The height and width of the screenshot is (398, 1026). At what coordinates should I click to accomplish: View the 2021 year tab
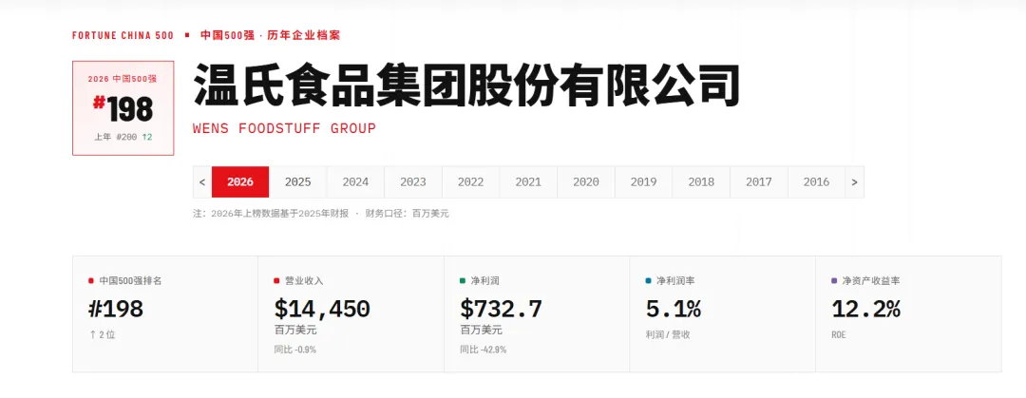(x=528, y=182)
